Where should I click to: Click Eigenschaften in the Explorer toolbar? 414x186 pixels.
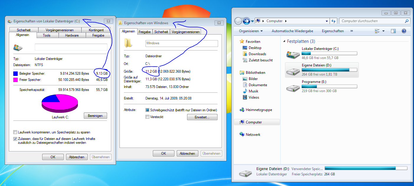(x=333, y=31)
